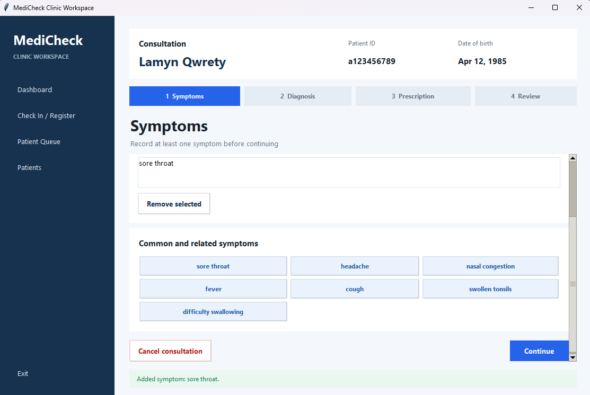Screen dimensions: 590x395
Task: Add the 'nasal congestion' suggested symptom
Action: [490, 266]
